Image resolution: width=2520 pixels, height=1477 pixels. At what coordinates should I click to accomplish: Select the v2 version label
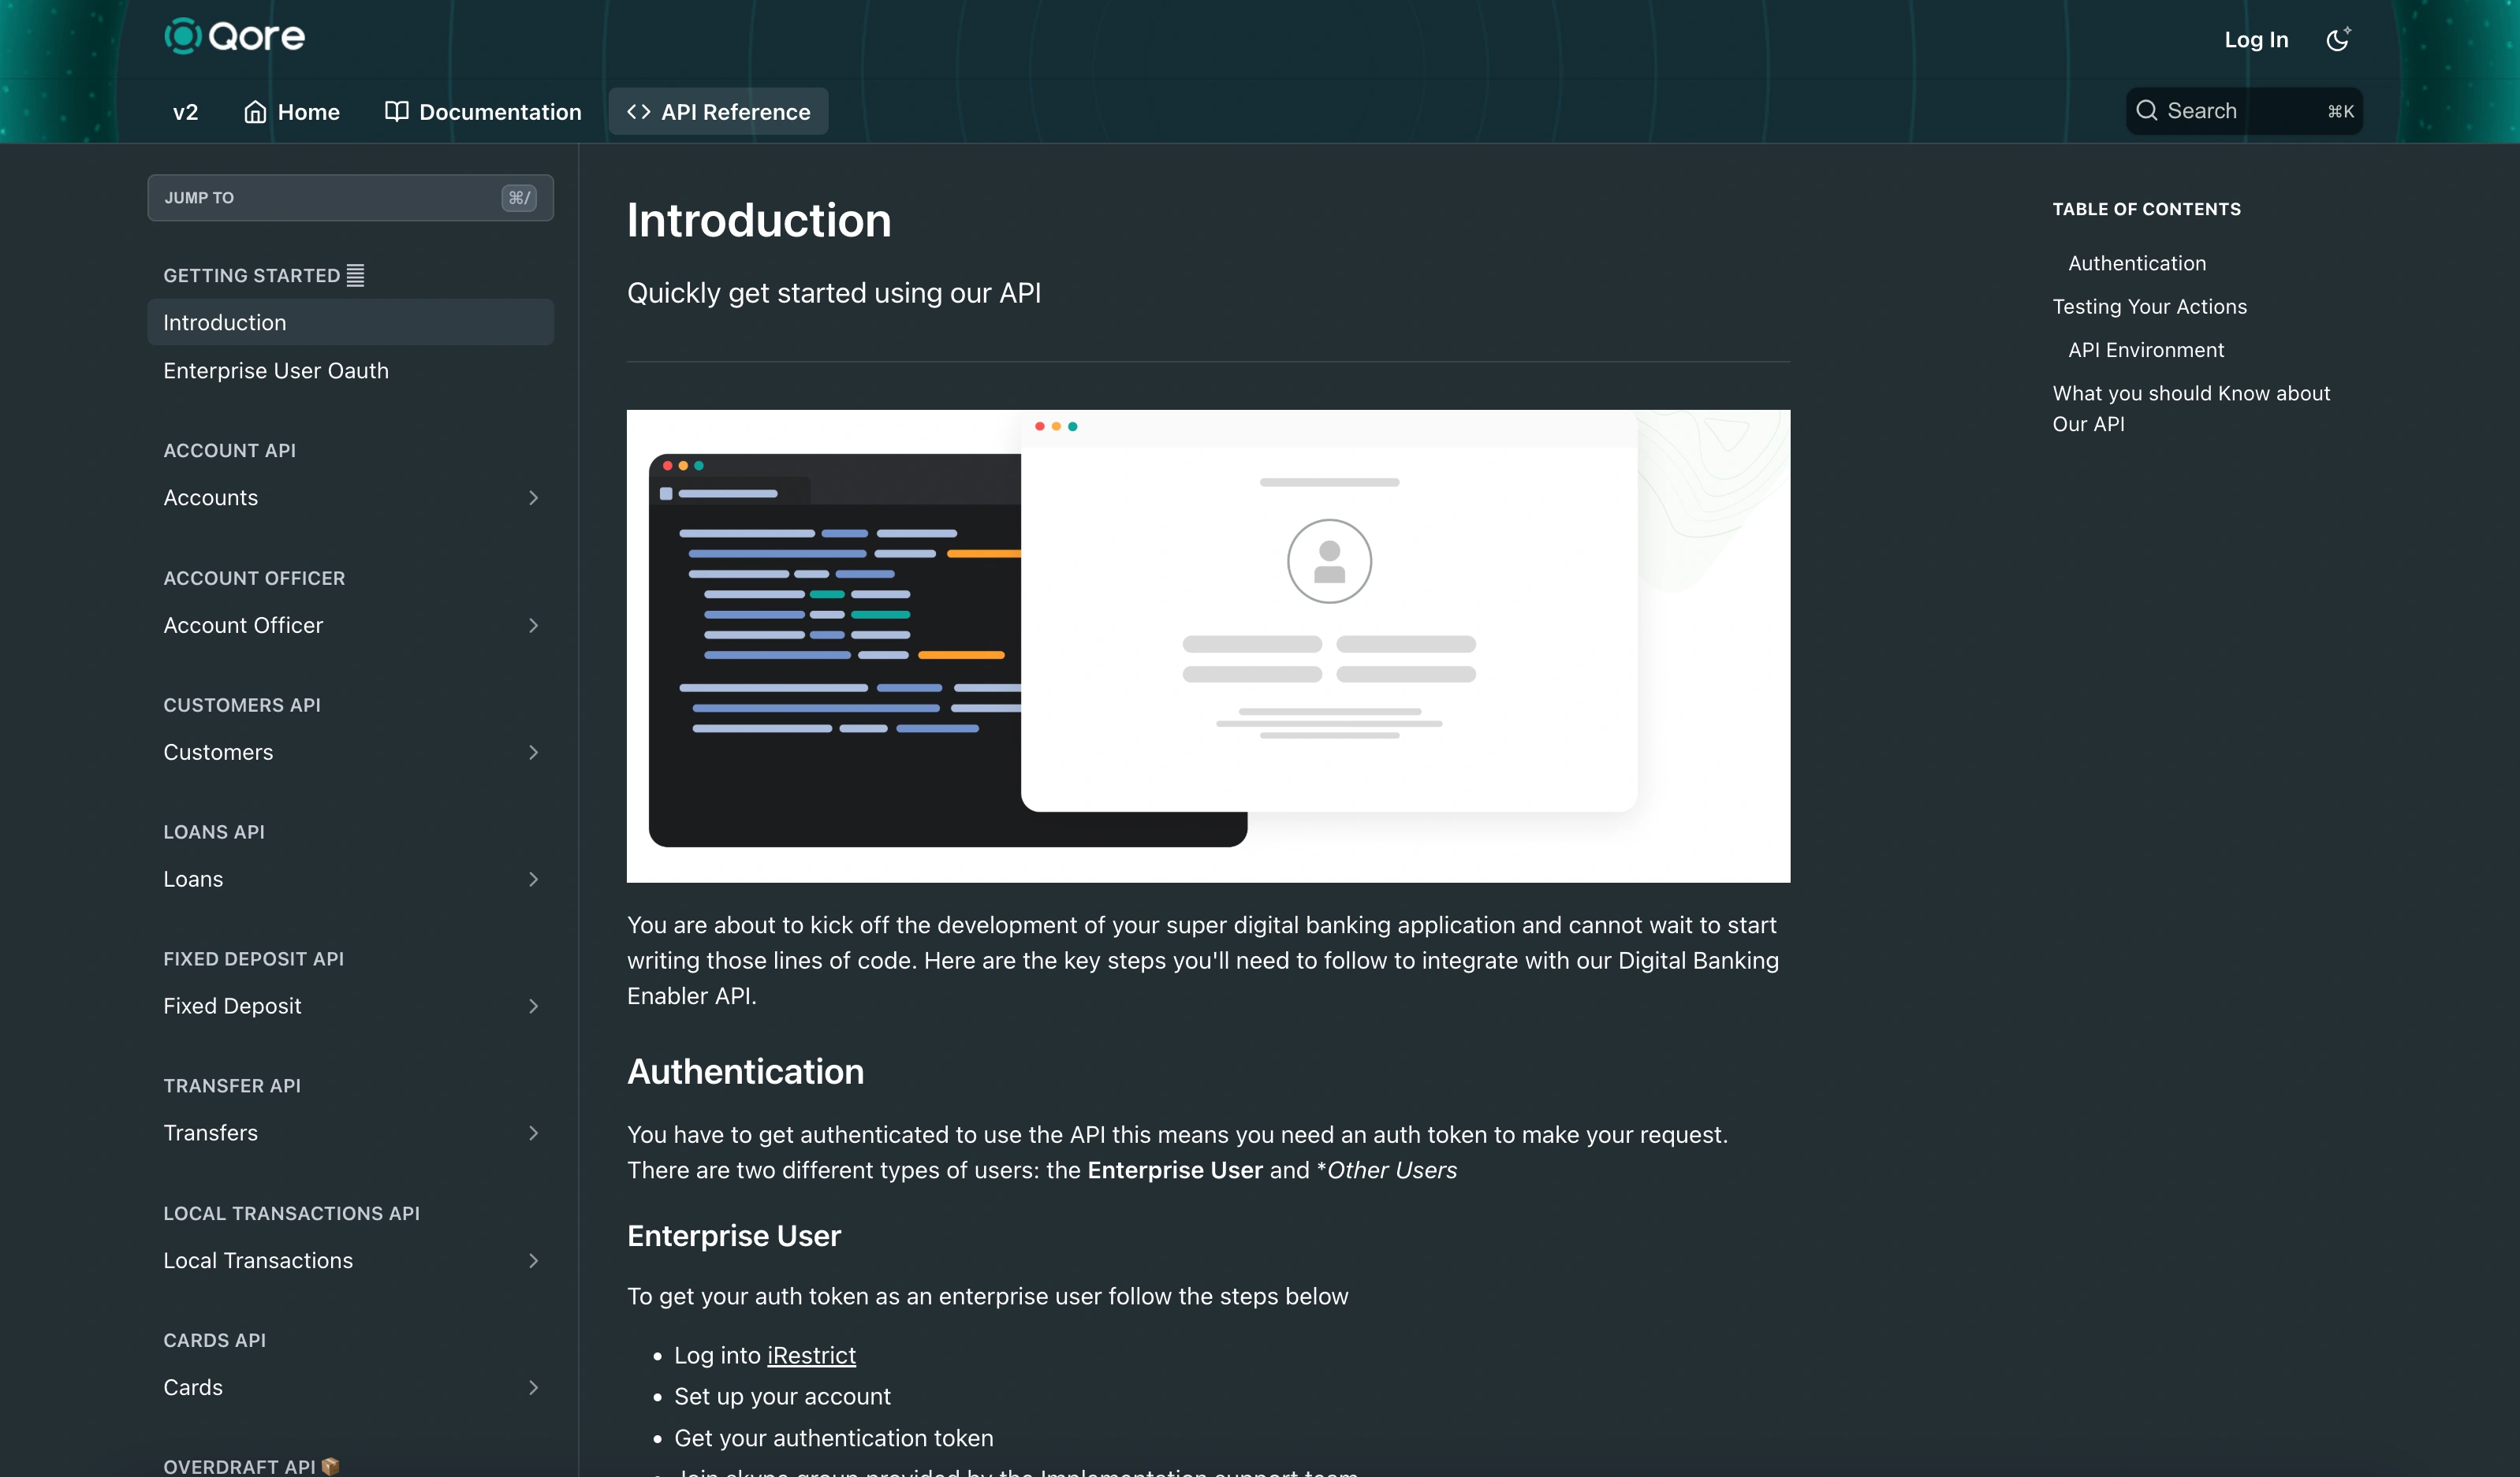click(185, 112)
